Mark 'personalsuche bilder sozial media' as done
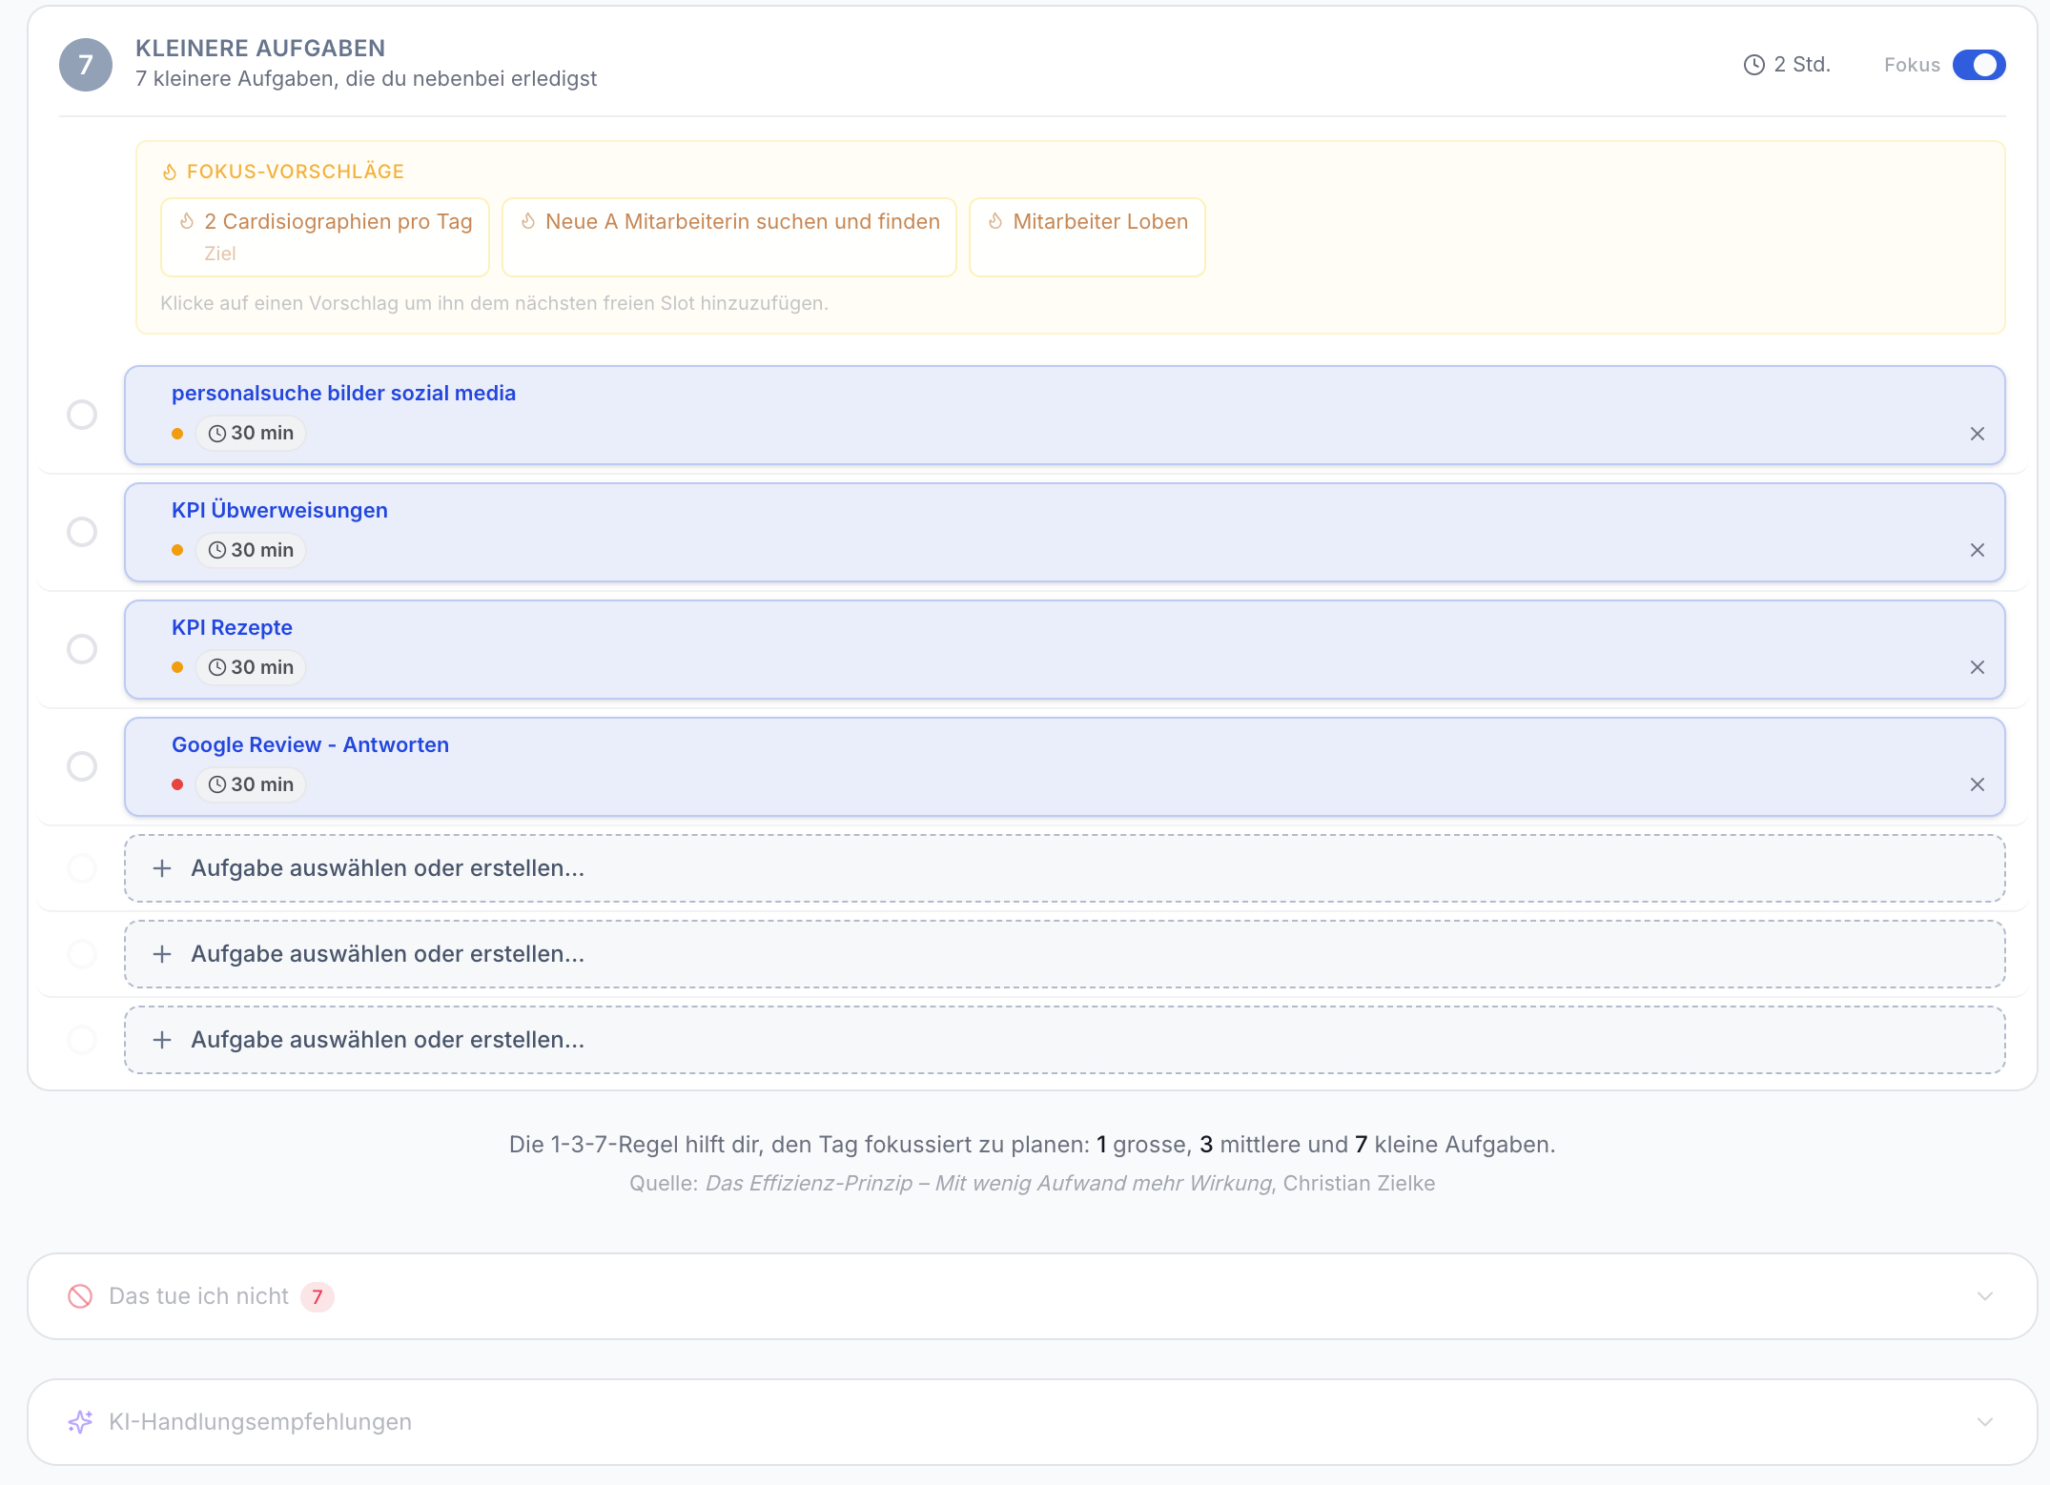Image resolution: width=2050 pixels, height=1485 pixels. click(82, 415)
